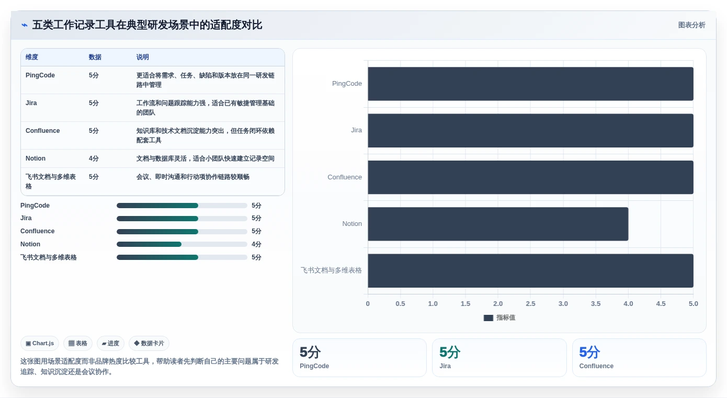727x398 pixels.
Task: Click the footer caption starting with 这张图用场景适配度
Action: [150, 367]
